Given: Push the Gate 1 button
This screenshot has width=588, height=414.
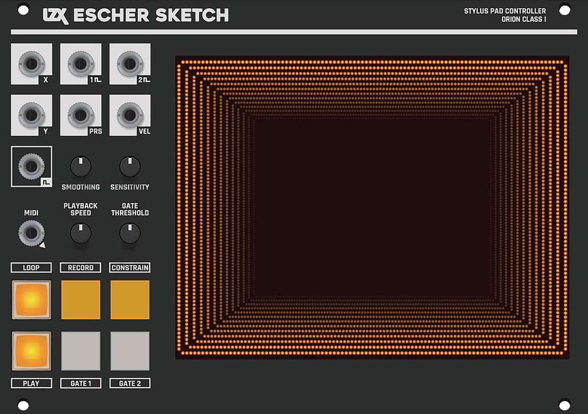Looking at the screenshot, I should 81,351.
